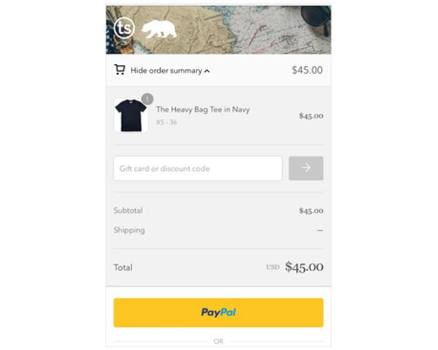The width and height of the screenshot is (438, 350).
Task: Click the Shipping row label
Action: pos(129,230)
